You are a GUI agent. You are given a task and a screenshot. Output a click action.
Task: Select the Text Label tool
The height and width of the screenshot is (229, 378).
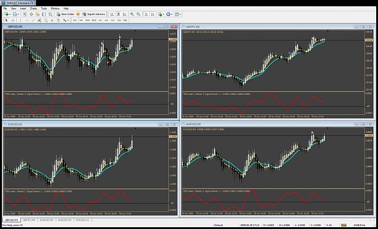(x=58, y=20)
